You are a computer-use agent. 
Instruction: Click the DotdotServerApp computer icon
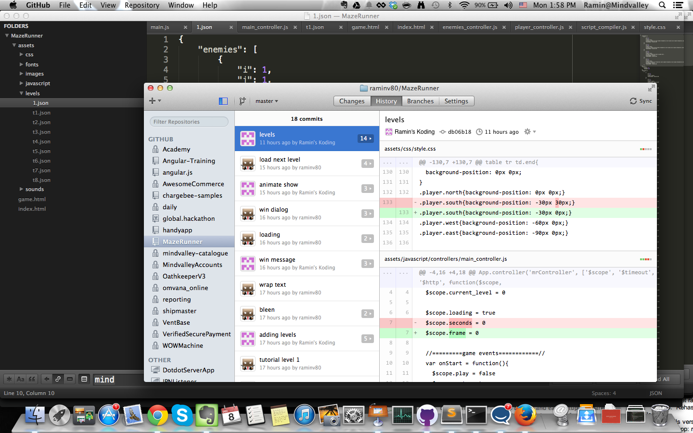pos(155,370)
